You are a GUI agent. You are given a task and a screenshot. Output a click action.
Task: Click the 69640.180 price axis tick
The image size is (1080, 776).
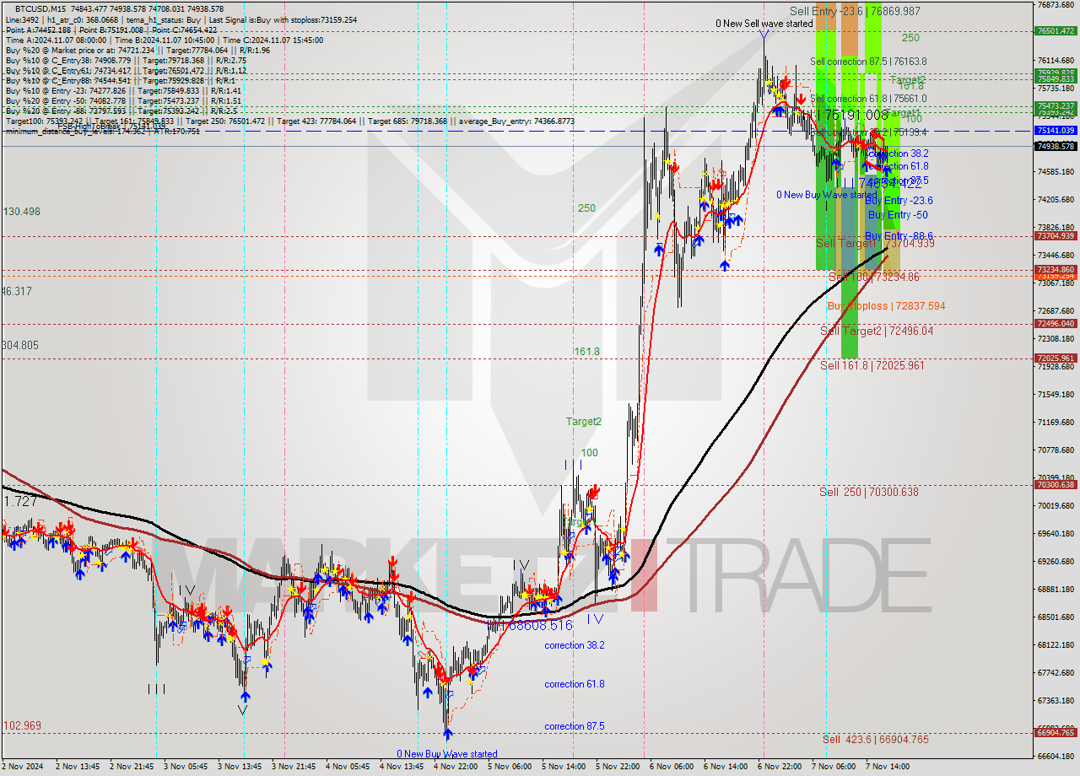coord(1056,534)
